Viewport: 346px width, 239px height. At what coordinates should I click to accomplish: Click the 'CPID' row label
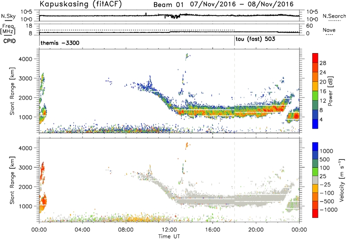(x=9, y=41)
